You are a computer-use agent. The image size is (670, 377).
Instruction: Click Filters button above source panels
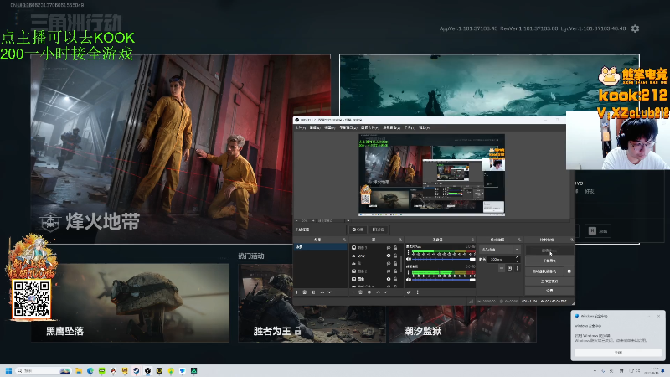(379, 230)
